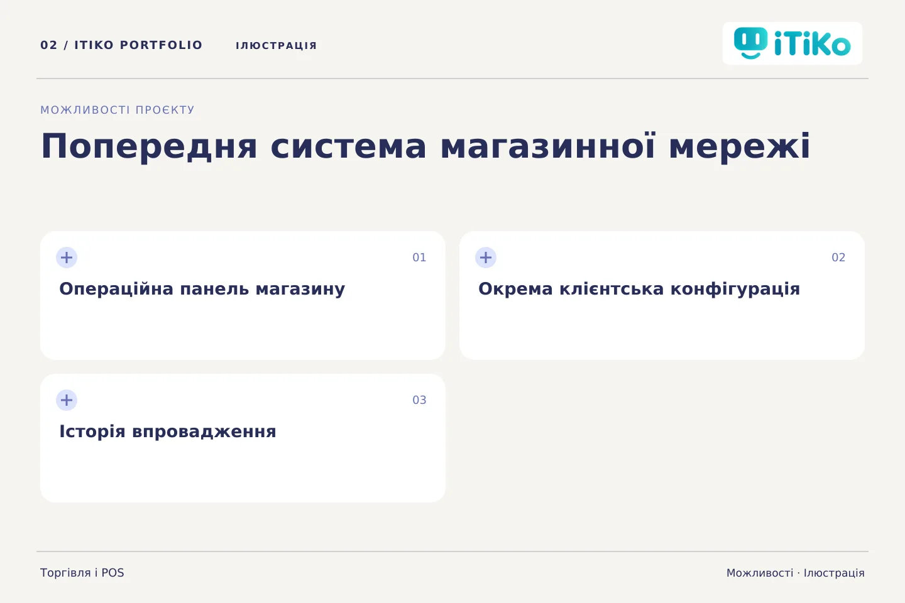
Task: Click the heading Попередня система магазинної мережі
Action: (x=425, y=146)
